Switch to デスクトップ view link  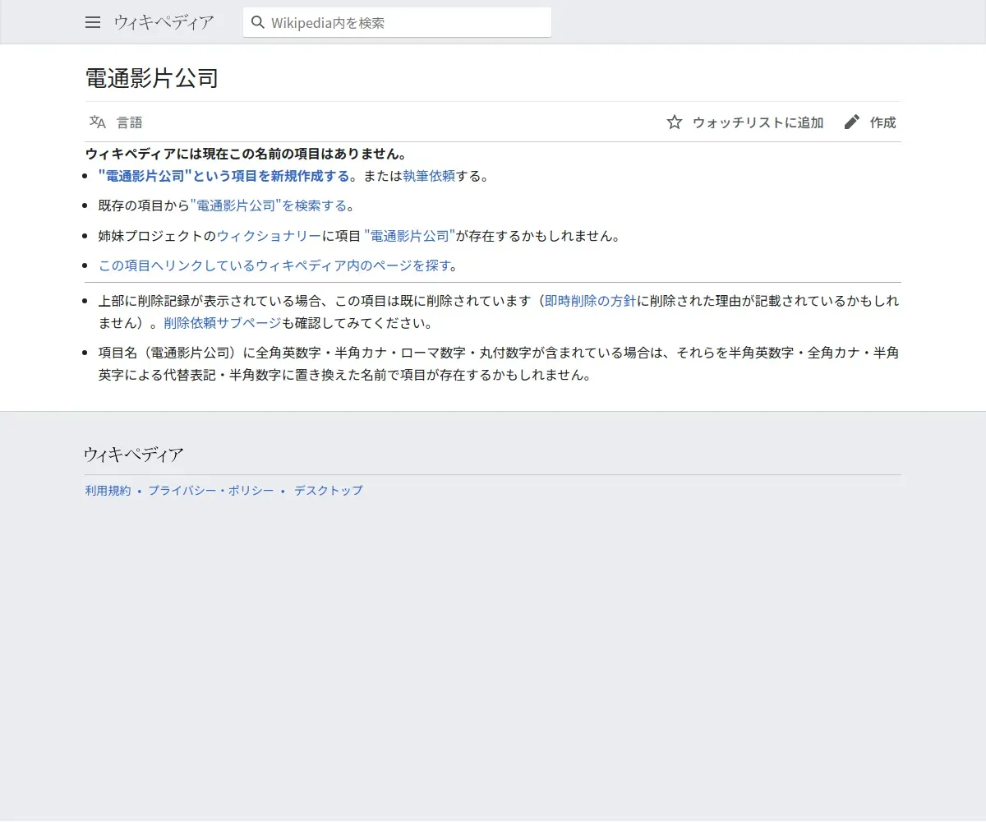(329, 491)
